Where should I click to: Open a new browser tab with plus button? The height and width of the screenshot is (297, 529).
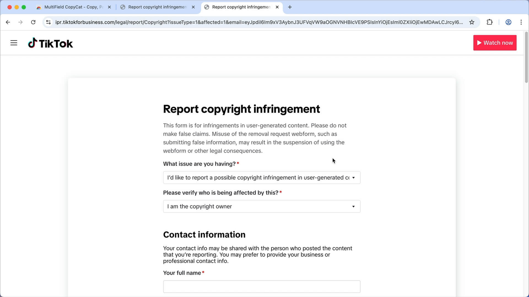pos(289,7)
